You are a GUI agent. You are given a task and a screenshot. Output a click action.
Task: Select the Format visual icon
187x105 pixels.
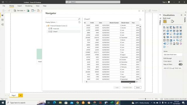pyautogui.click(x=172, y=21)
